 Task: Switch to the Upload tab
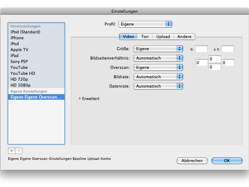163,37
